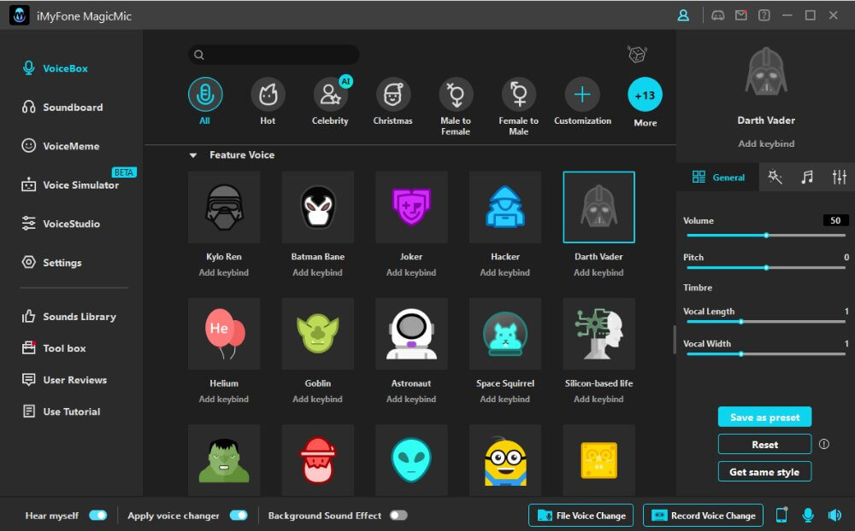The image size is (855, 531).
Task: Open the help question mark icon
Action: (764, 15)
